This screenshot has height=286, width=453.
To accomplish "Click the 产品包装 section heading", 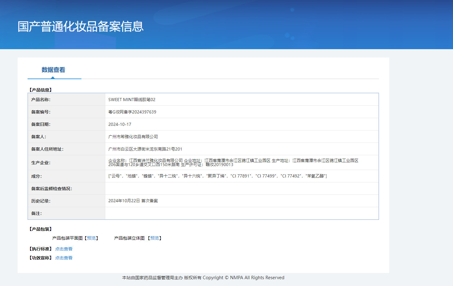I will (41, 229).
